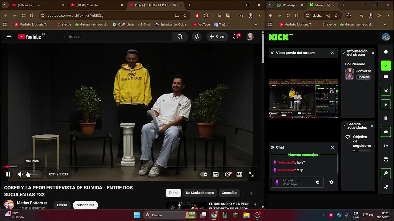Show hidden system tray icons
Screen dimensions: 394x221
323,215
